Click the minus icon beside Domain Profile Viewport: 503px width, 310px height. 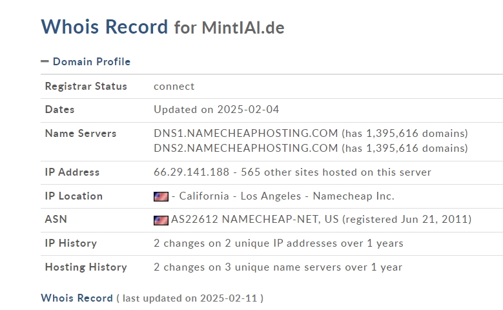(x=45, y=61)
